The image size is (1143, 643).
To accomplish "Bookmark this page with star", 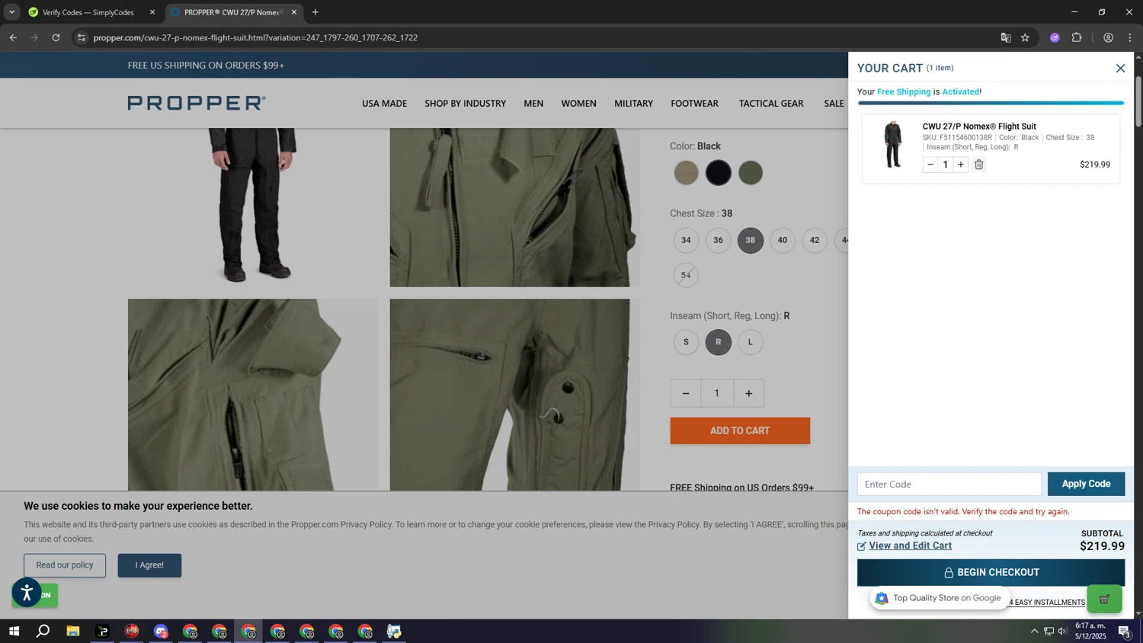I will [1026, 37].
